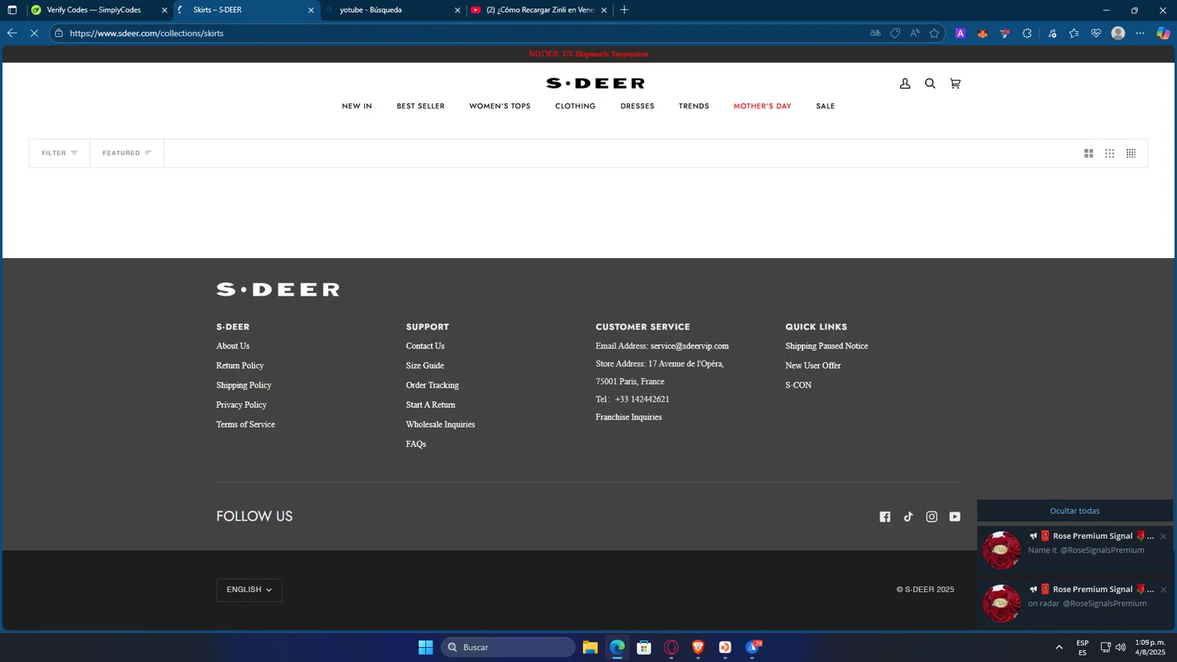This screenshot has width=1177, height=662.
Task: Open the browser extensions puzzle icon
Action: click(1026, 33)
